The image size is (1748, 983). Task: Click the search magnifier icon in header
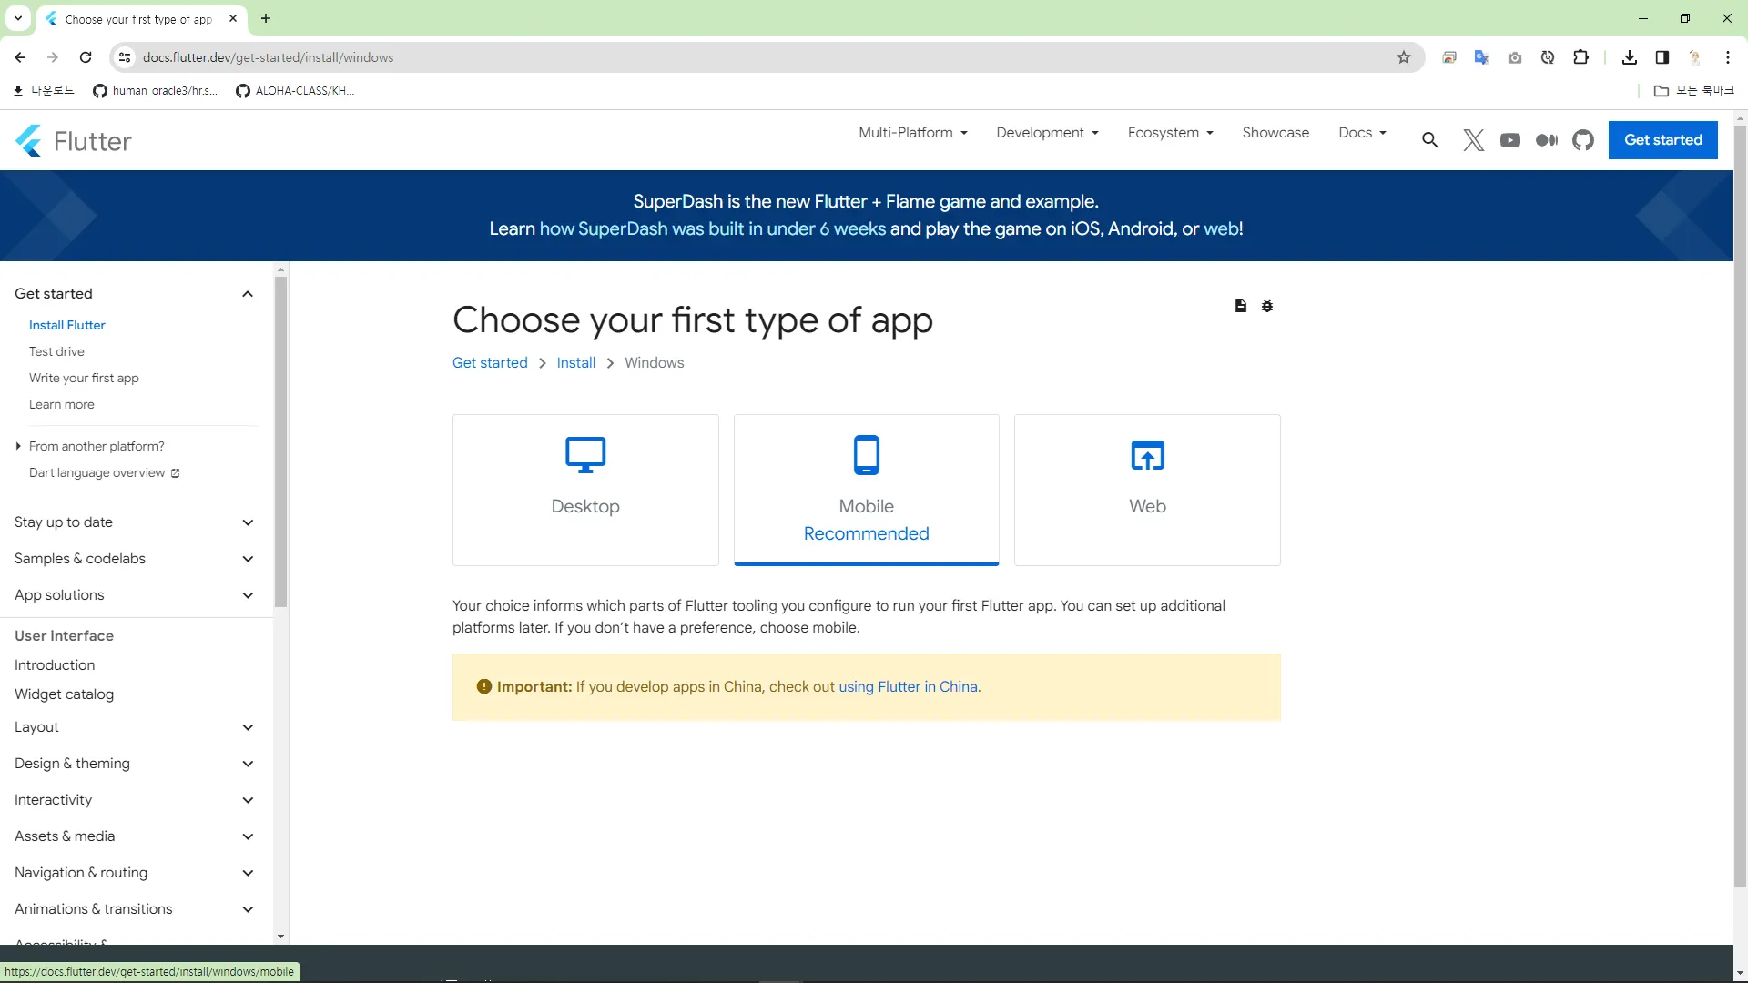tap(1430, 140)
